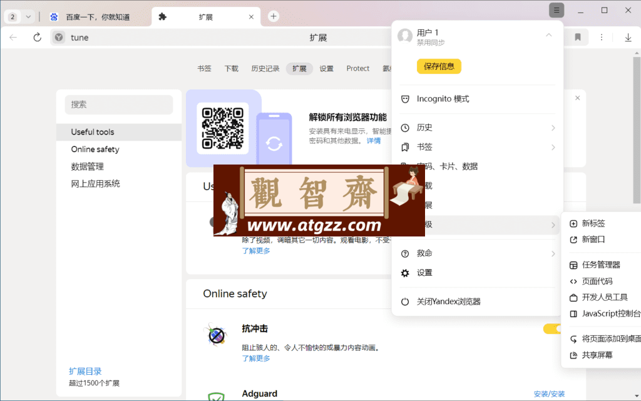The image size is (641, 401).
Task: Collapse the 用户 1 profile section
Action: 548,36
